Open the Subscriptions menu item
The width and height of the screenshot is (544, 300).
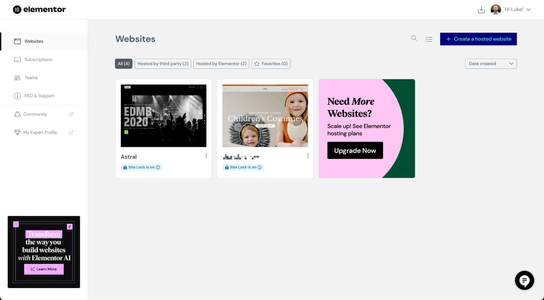point(38,59)
